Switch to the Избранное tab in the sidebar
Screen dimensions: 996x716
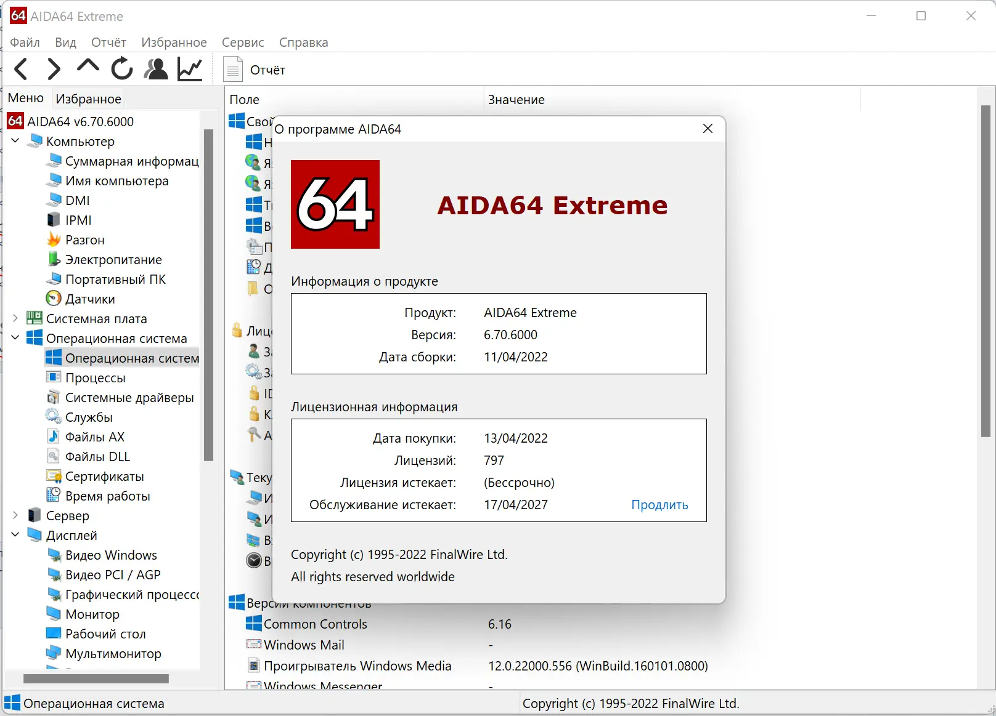point(88,99)
